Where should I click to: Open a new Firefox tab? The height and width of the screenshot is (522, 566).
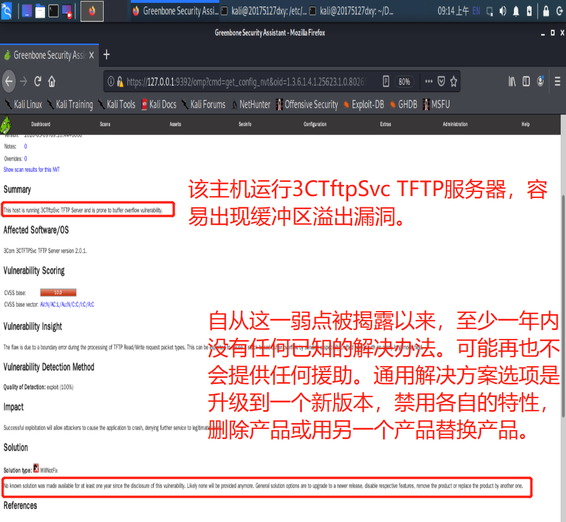click(x=106, y=55)
